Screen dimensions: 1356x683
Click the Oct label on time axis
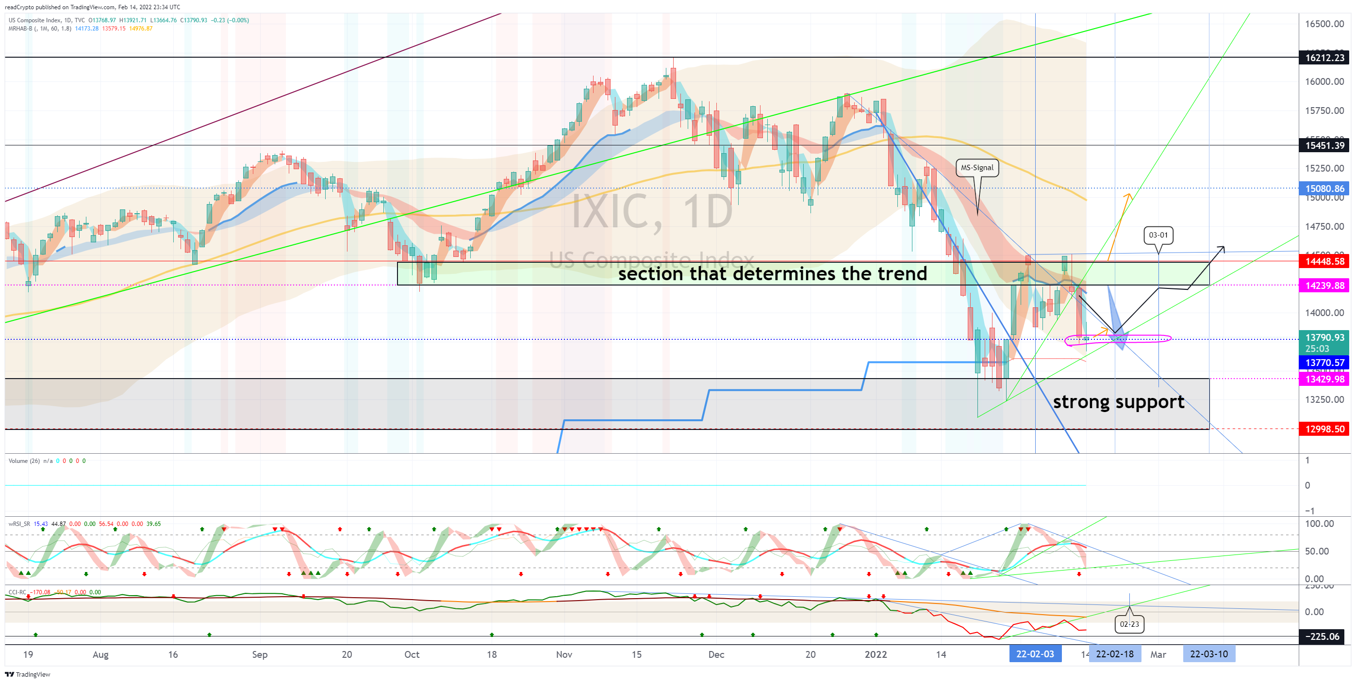tap(412, 654)
